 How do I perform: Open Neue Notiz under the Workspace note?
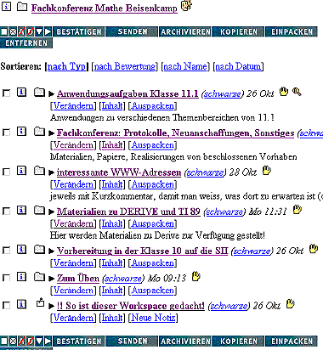point(153,318)
